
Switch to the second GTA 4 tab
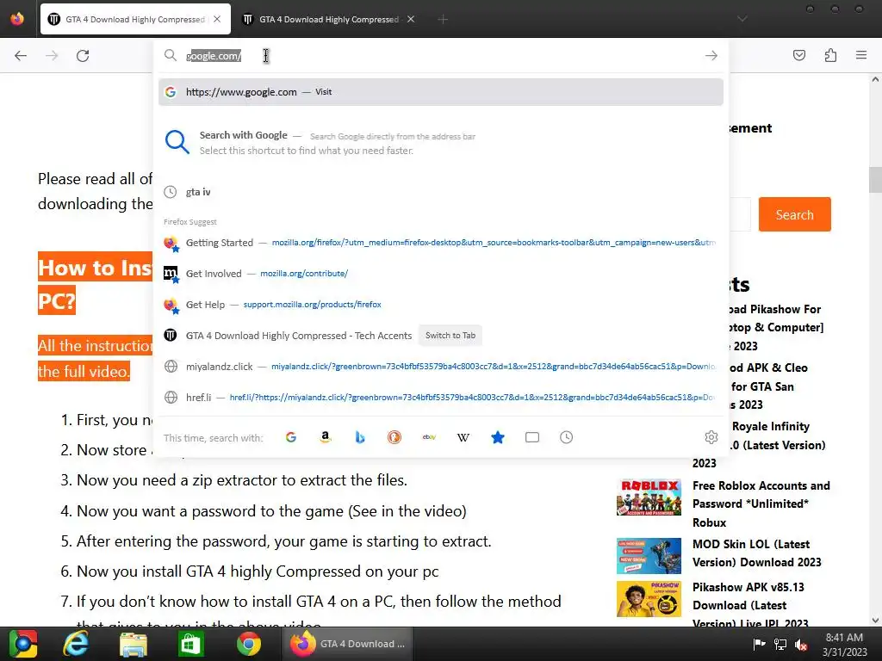[328, 19]
